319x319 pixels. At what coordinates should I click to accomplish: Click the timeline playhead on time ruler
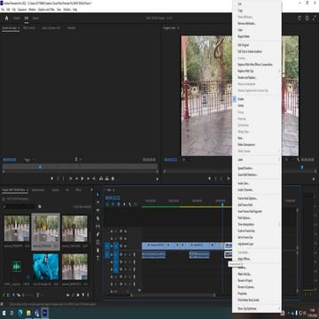coord(222,204)
